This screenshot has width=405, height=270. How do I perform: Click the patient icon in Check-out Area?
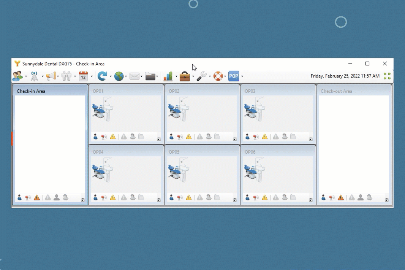(323, 198)
